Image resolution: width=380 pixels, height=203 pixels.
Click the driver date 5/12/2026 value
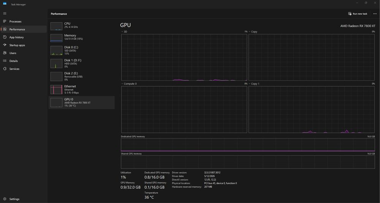pos(209,176)
